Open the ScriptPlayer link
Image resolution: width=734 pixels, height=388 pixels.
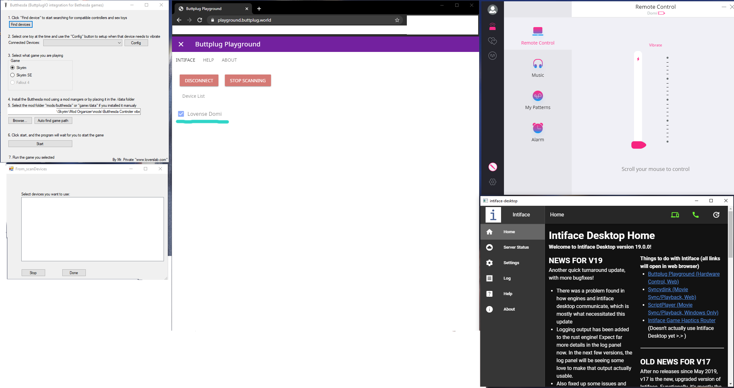(683, 309)
